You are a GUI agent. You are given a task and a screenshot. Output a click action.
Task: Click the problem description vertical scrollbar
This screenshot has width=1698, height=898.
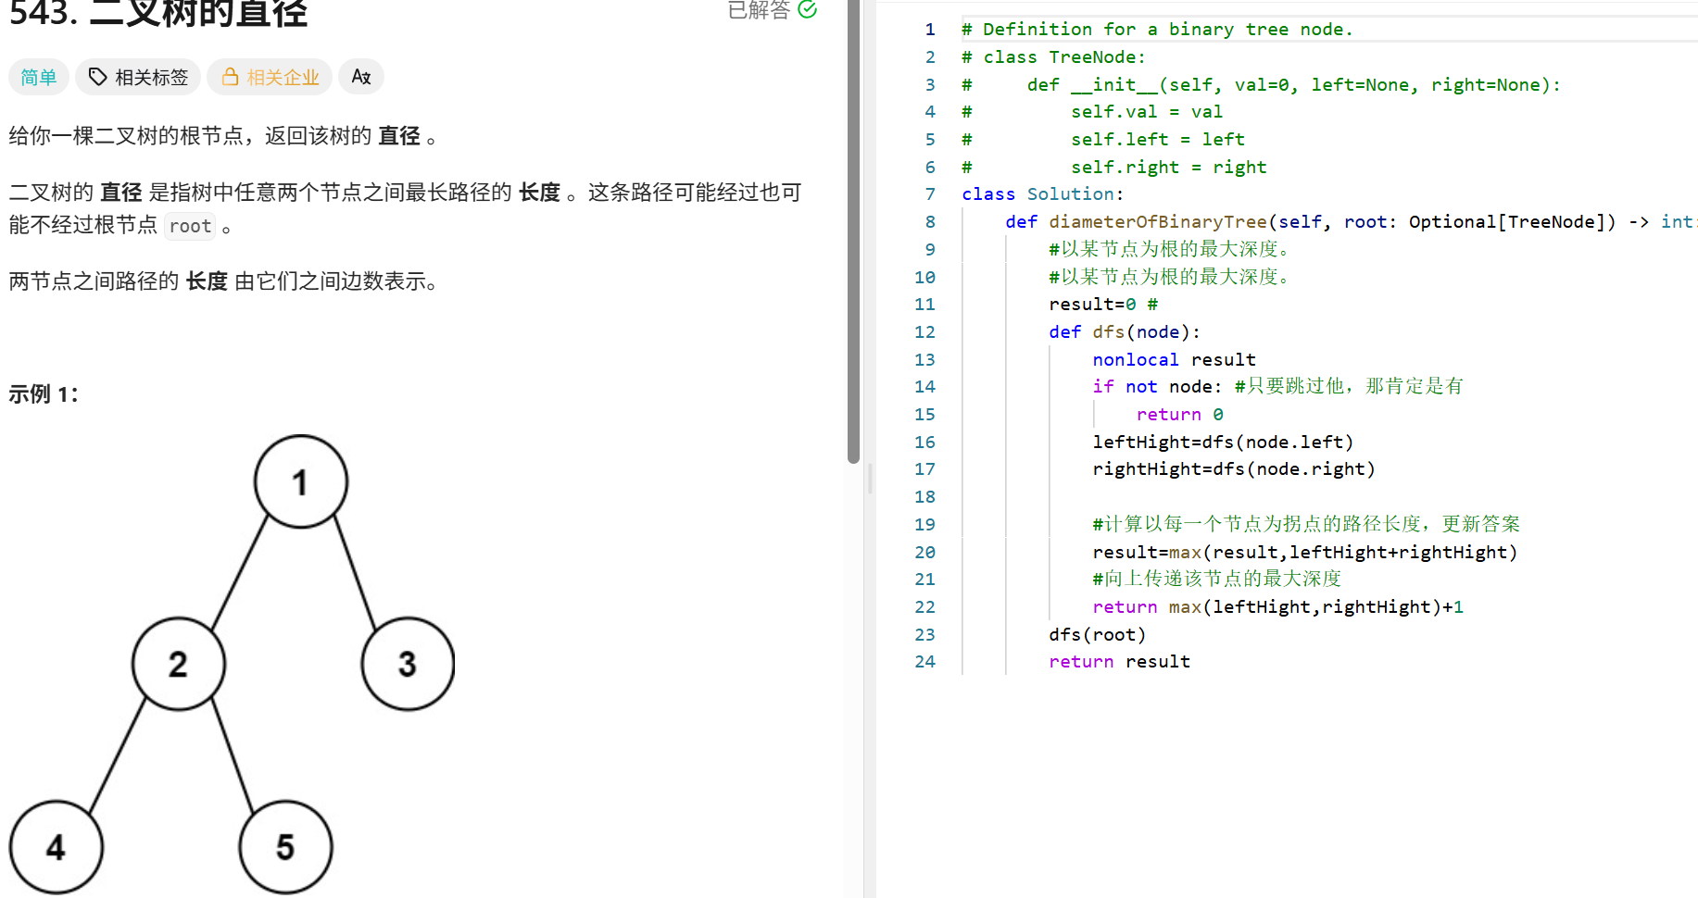[853, 231]
